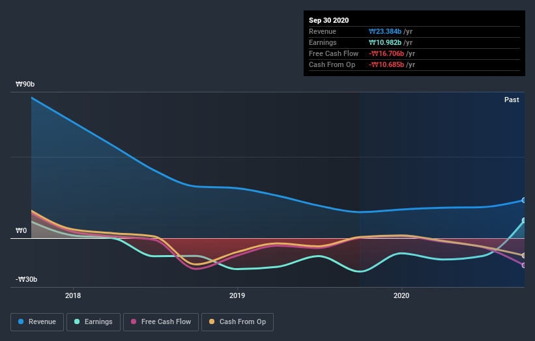Image resolution: width=535 pixels, height=341 pixels.
Task: Click the blue Revenue endpoint marker
Action: click(x=524, y=200)
